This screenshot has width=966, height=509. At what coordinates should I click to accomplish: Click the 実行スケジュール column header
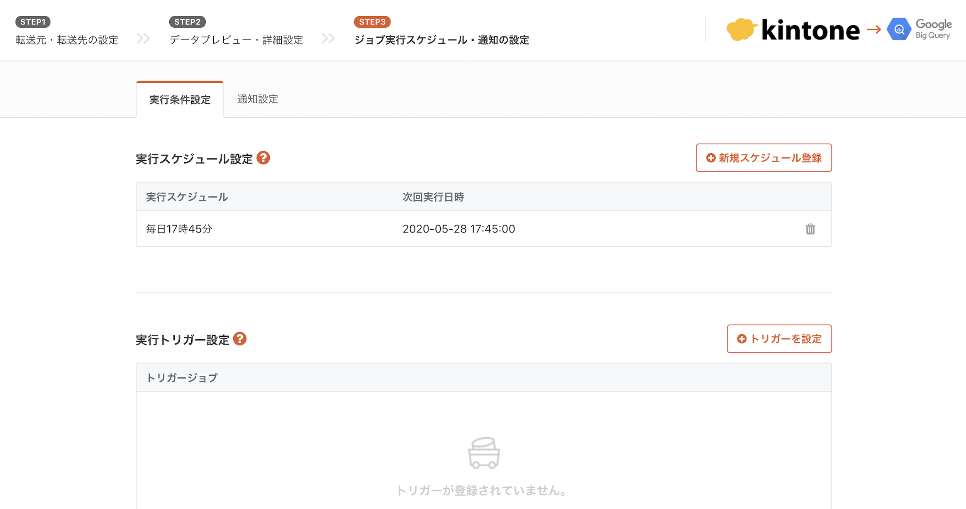click(x=187, y=197)
